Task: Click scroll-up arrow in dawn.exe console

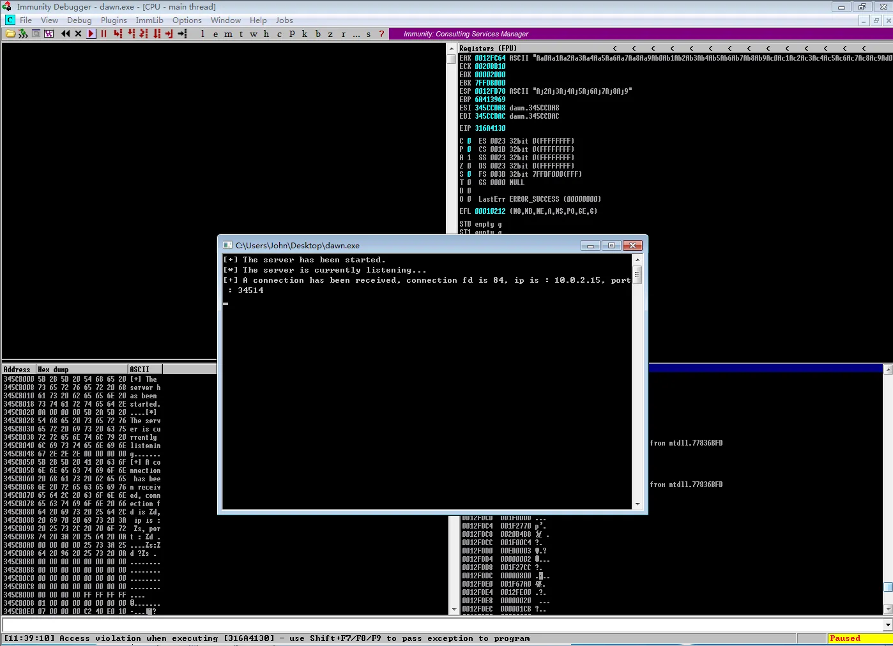Action: click(637, 260)
